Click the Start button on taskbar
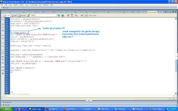 click(6, 109)
